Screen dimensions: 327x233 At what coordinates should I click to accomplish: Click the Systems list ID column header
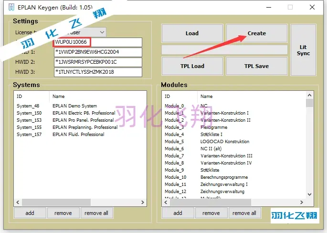pyautogui.click(x=32, y=97)
